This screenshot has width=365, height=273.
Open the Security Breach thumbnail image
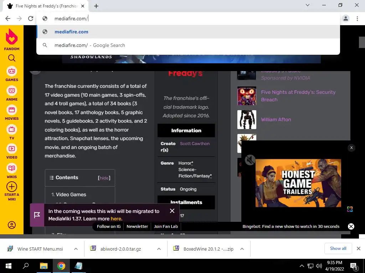(x=247, y=96)
